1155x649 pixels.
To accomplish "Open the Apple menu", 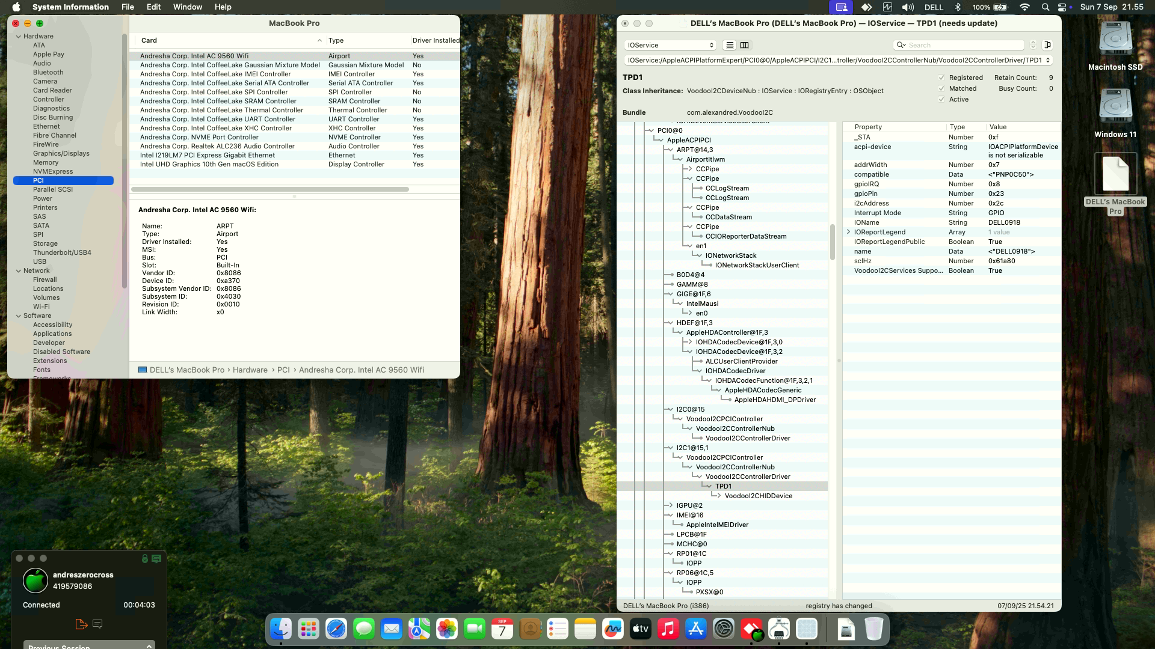I will pyautogui.click(x=16, y=7).
